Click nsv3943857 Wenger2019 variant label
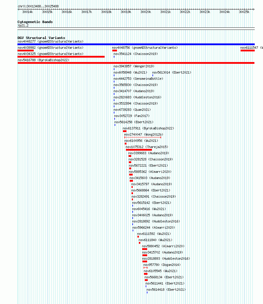The image size is (263, 304). pos(134,66)
